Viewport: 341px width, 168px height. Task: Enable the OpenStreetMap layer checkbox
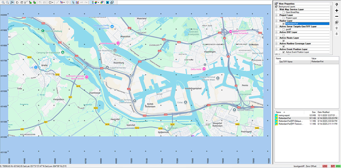click(x=284, y=12)
